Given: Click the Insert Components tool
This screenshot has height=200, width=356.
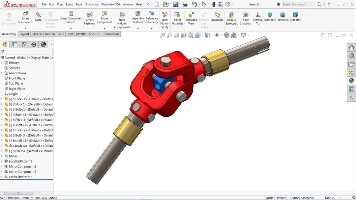Looking at the screenshot, I should pyautogui.click(x=25, y=17).
